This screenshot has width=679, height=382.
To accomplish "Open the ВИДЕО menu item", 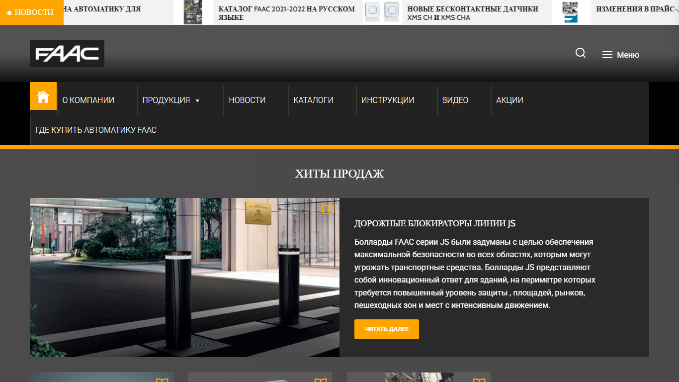I will point(455,100).
